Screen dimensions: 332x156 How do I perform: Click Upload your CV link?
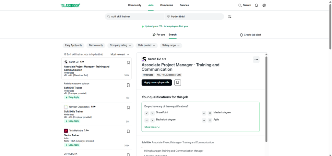click(165, 26)
